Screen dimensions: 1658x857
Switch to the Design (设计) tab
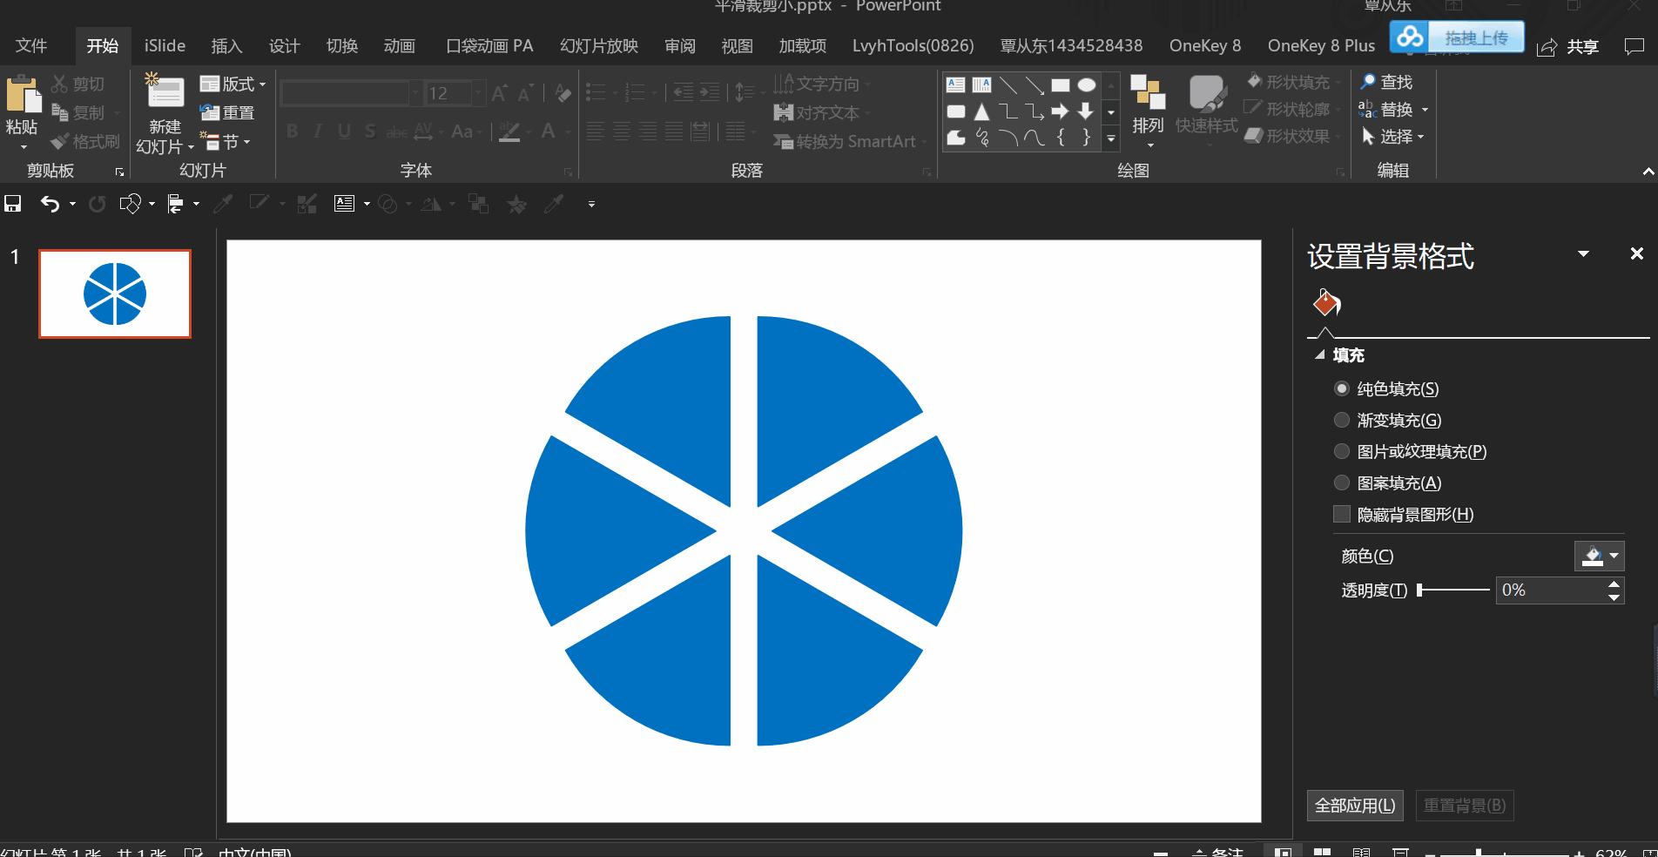284,45
